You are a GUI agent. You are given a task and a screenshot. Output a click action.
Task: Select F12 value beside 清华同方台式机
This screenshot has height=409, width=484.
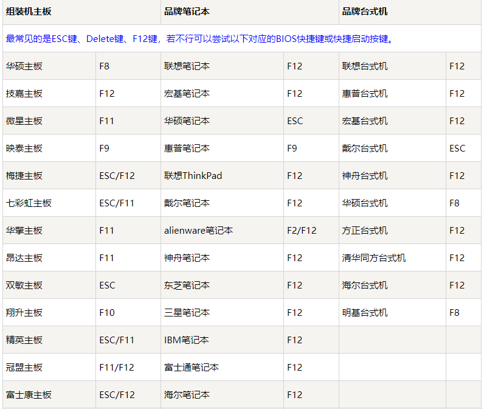coord(457,258)
